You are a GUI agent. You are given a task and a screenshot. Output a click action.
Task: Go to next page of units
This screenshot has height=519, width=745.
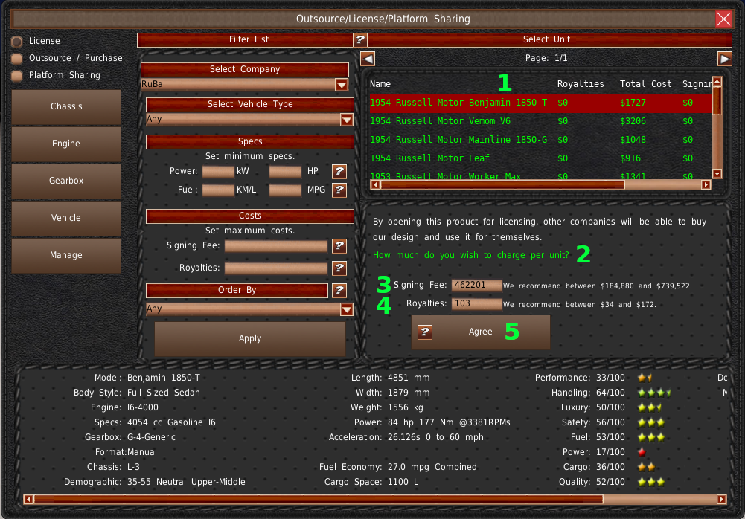click(x=724, y=59)
